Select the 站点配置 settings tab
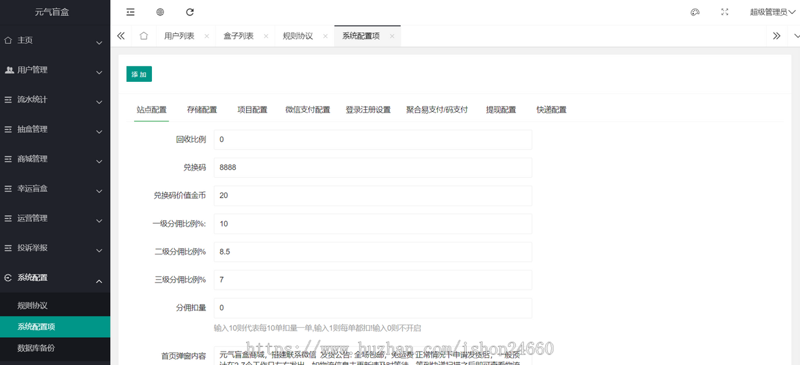Viewport: 800px width, 365px height. [x=151, y=110]
